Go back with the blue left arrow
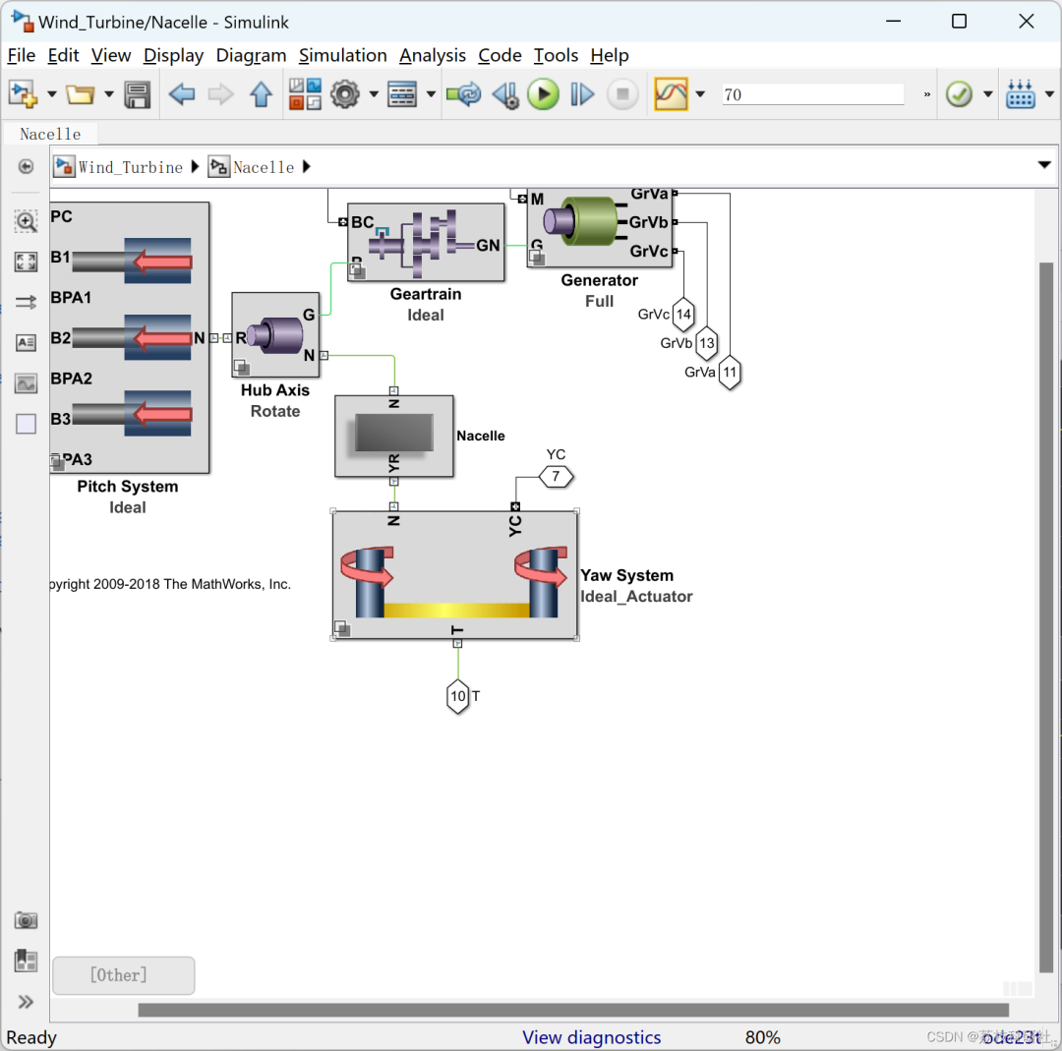This screenshot has height=1051, width=1062. pos(182,94)
